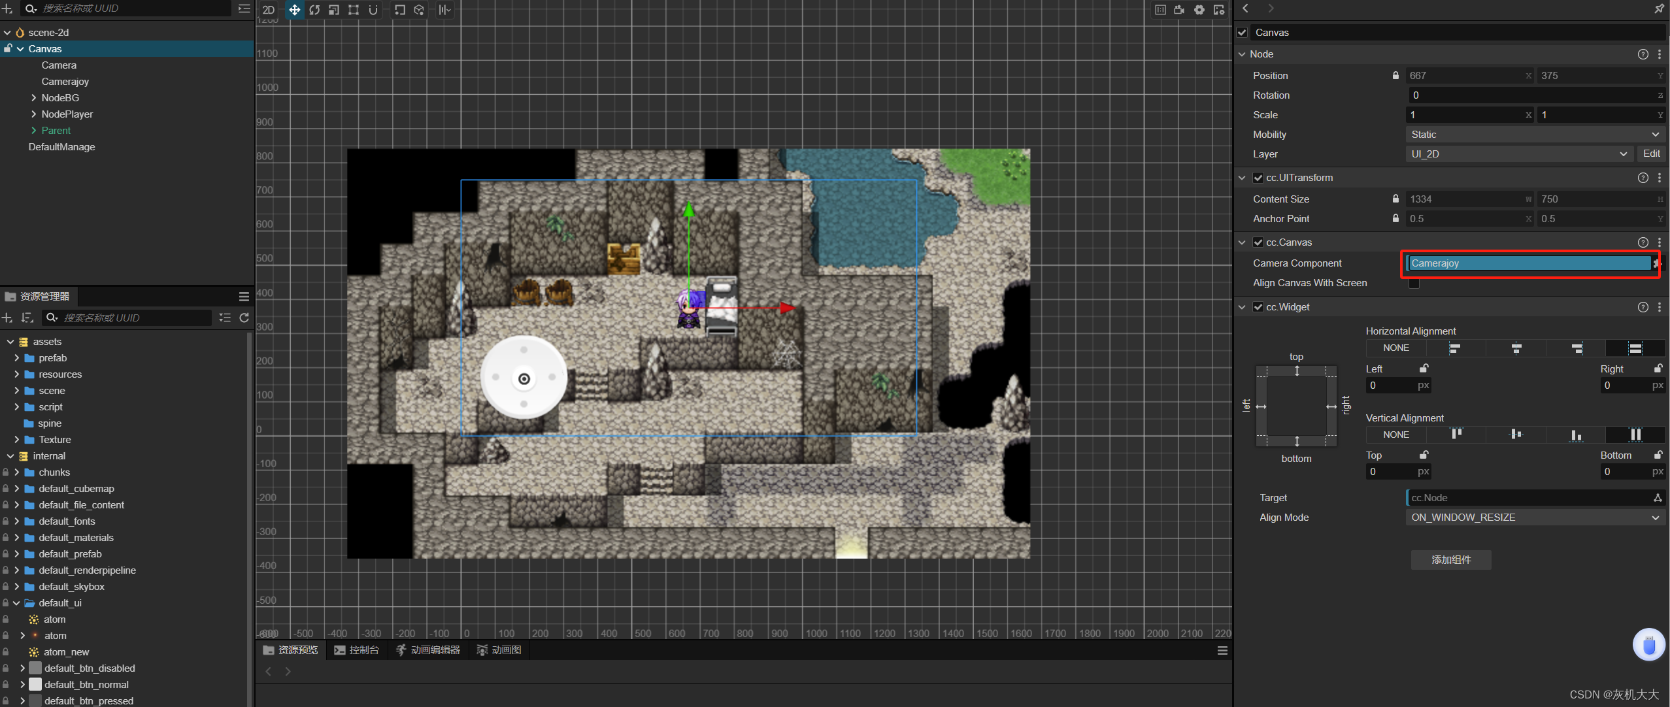
Task: Collapse the internal assets database
Action: tap(10, 456)
